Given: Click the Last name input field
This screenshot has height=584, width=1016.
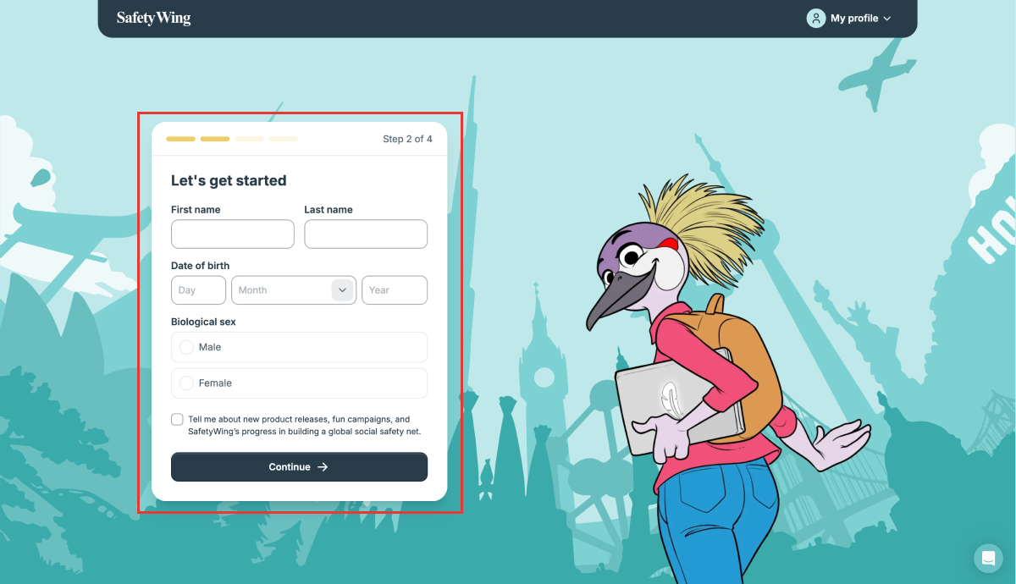Looking at the screenshot, I should (366, 234).
